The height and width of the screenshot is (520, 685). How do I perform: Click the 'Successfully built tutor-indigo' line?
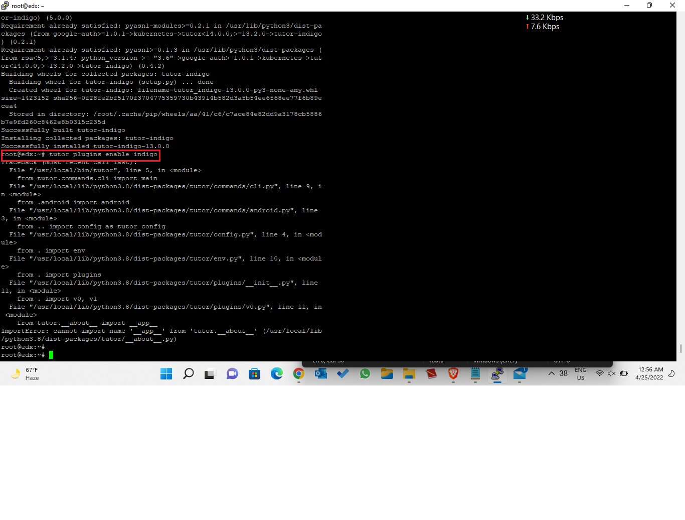point(63,130)
